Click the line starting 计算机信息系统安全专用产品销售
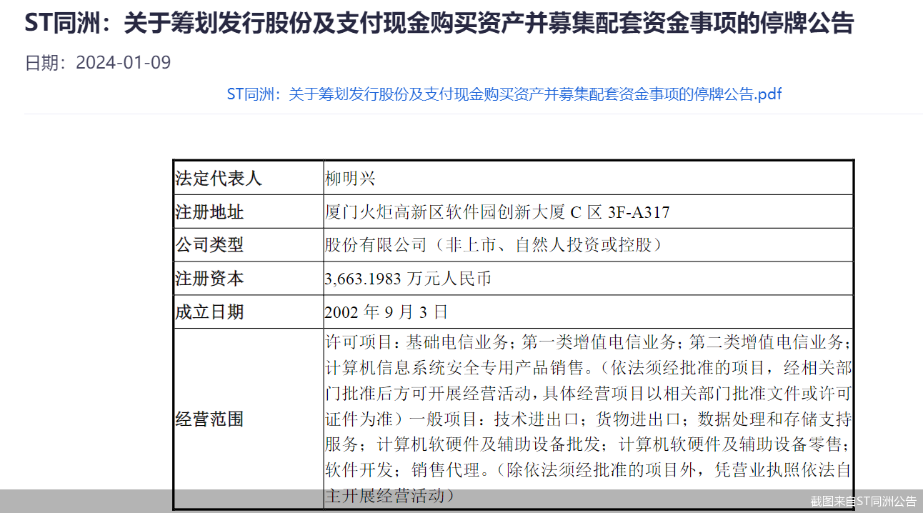Screen dimensions: 923x513 pos(588,367)
